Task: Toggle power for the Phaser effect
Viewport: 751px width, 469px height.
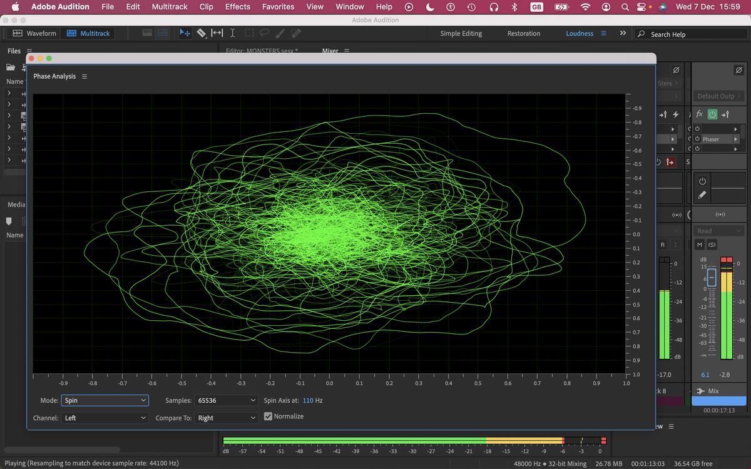Action: click(697, 139)
